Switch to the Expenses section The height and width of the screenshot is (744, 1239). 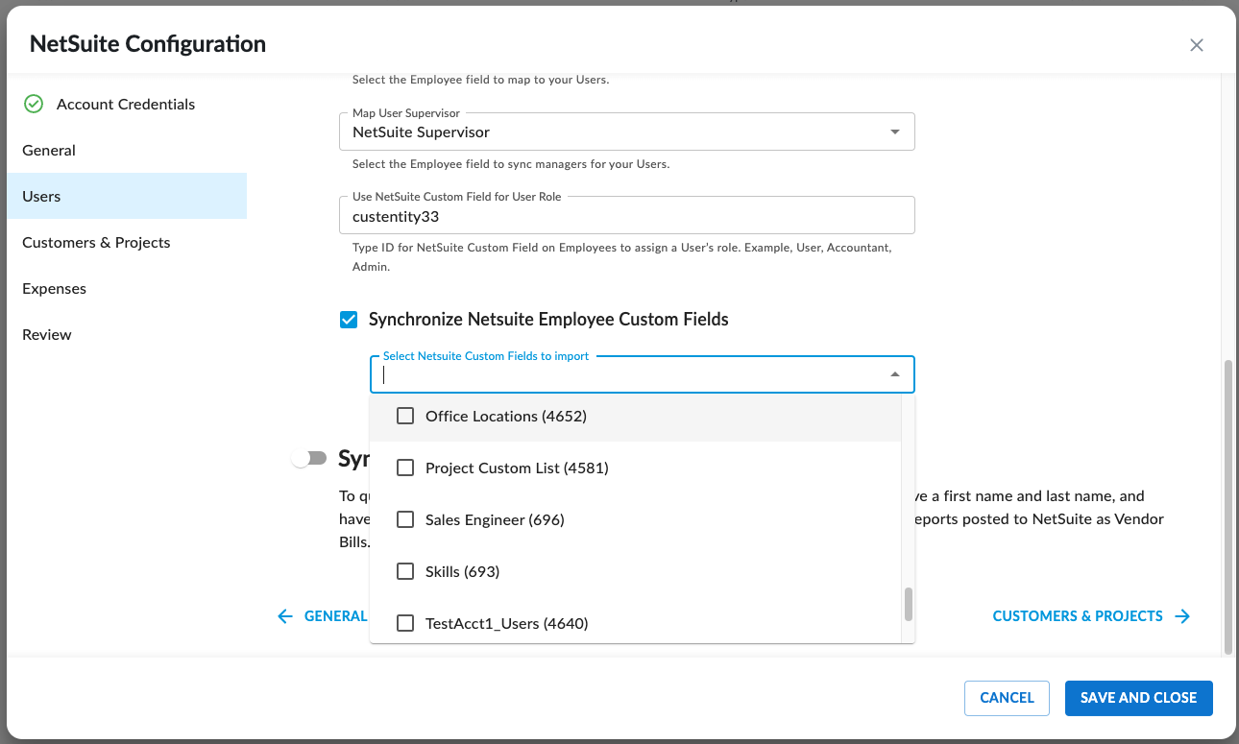point(127,288)
